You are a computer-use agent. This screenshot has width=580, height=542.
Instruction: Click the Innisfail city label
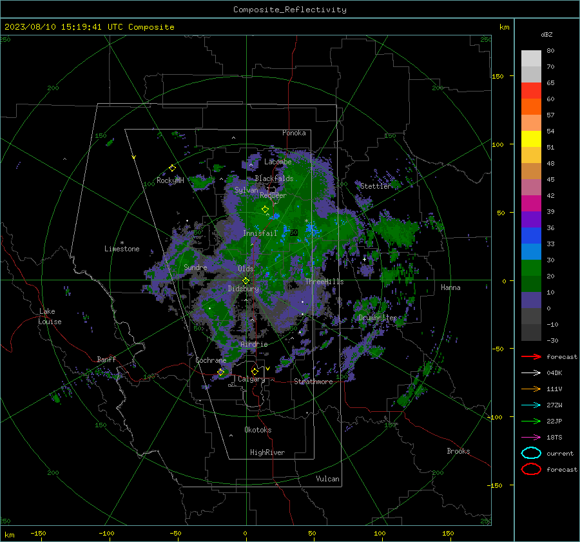tap(260, 233)
